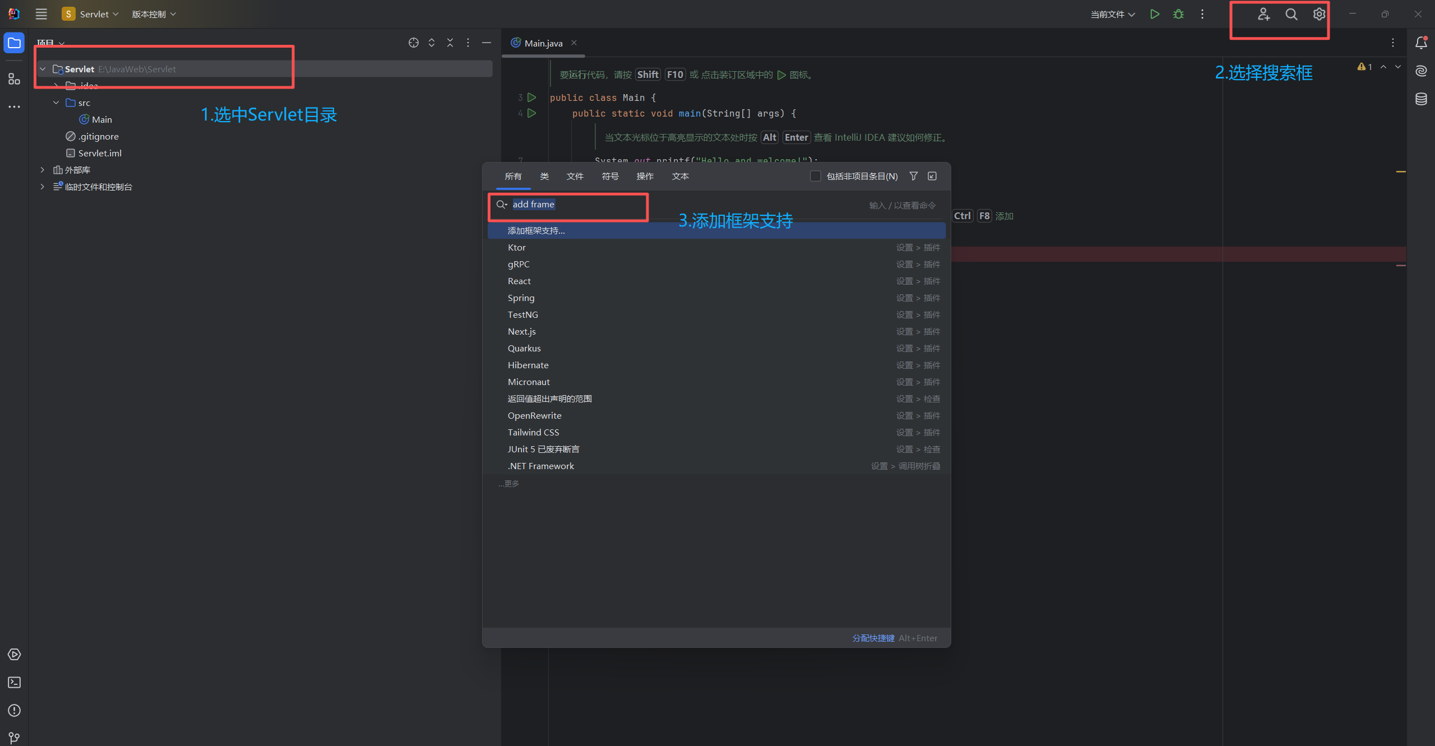Enable the 包括非项目条目 checkbox

coord(816,176)
